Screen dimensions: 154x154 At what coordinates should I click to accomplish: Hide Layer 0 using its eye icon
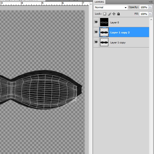pos(96,22)
